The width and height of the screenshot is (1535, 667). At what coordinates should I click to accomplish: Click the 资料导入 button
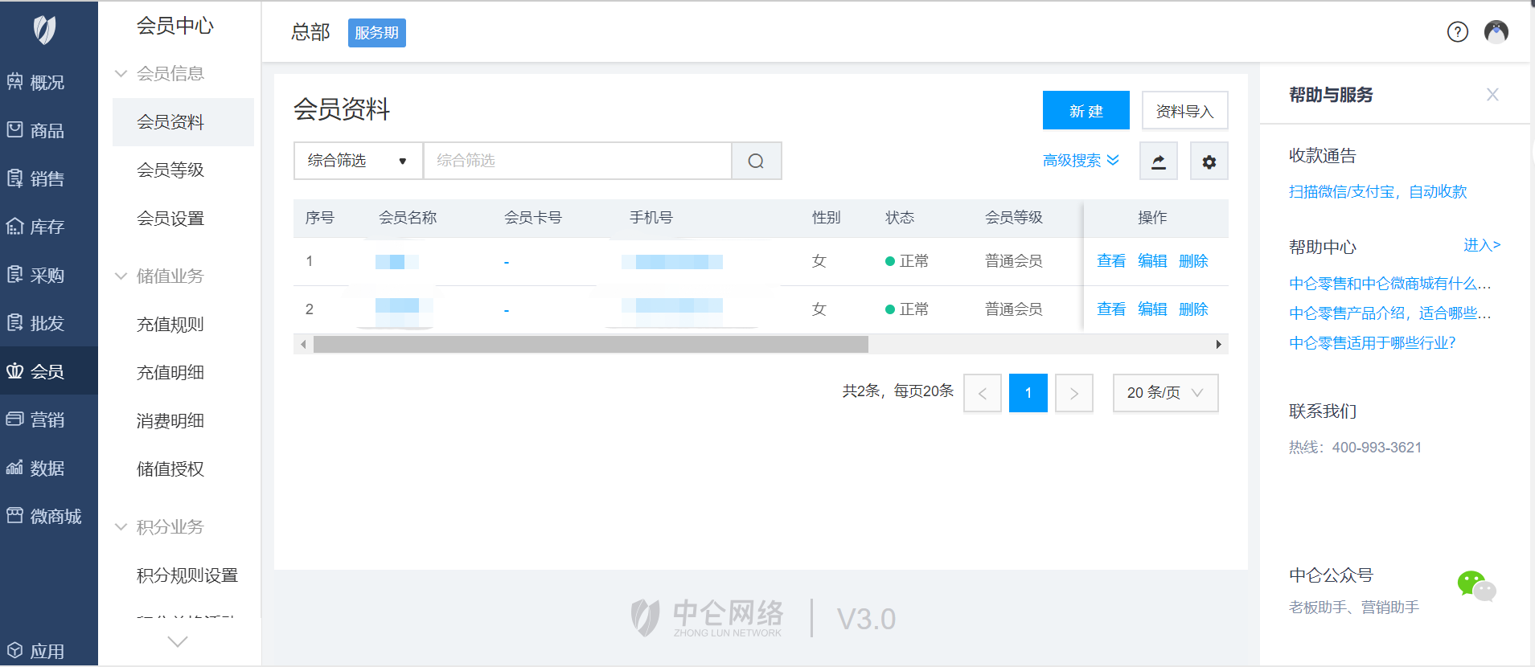[x=1184, y=111]
